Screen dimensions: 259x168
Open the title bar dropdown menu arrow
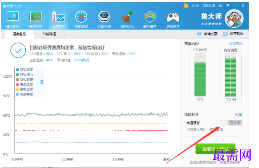pyautogui.click(x=228, y=5)
